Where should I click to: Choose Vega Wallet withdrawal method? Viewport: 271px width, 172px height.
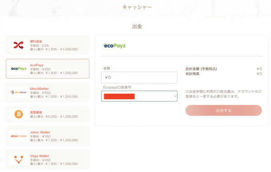coord(48,159)
